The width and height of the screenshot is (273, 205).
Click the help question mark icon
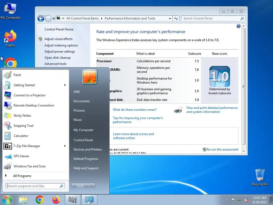(x=239, y=26)
